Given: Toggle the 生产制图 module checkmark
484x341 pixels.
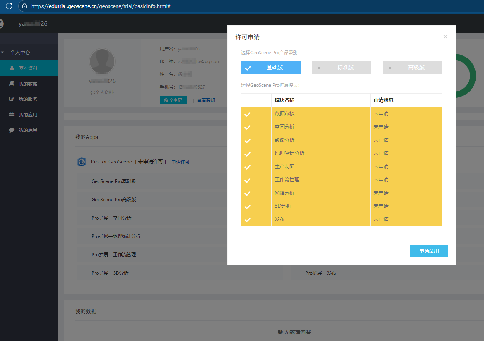Looking at the screenshot, I should click(x=248, y=167).
